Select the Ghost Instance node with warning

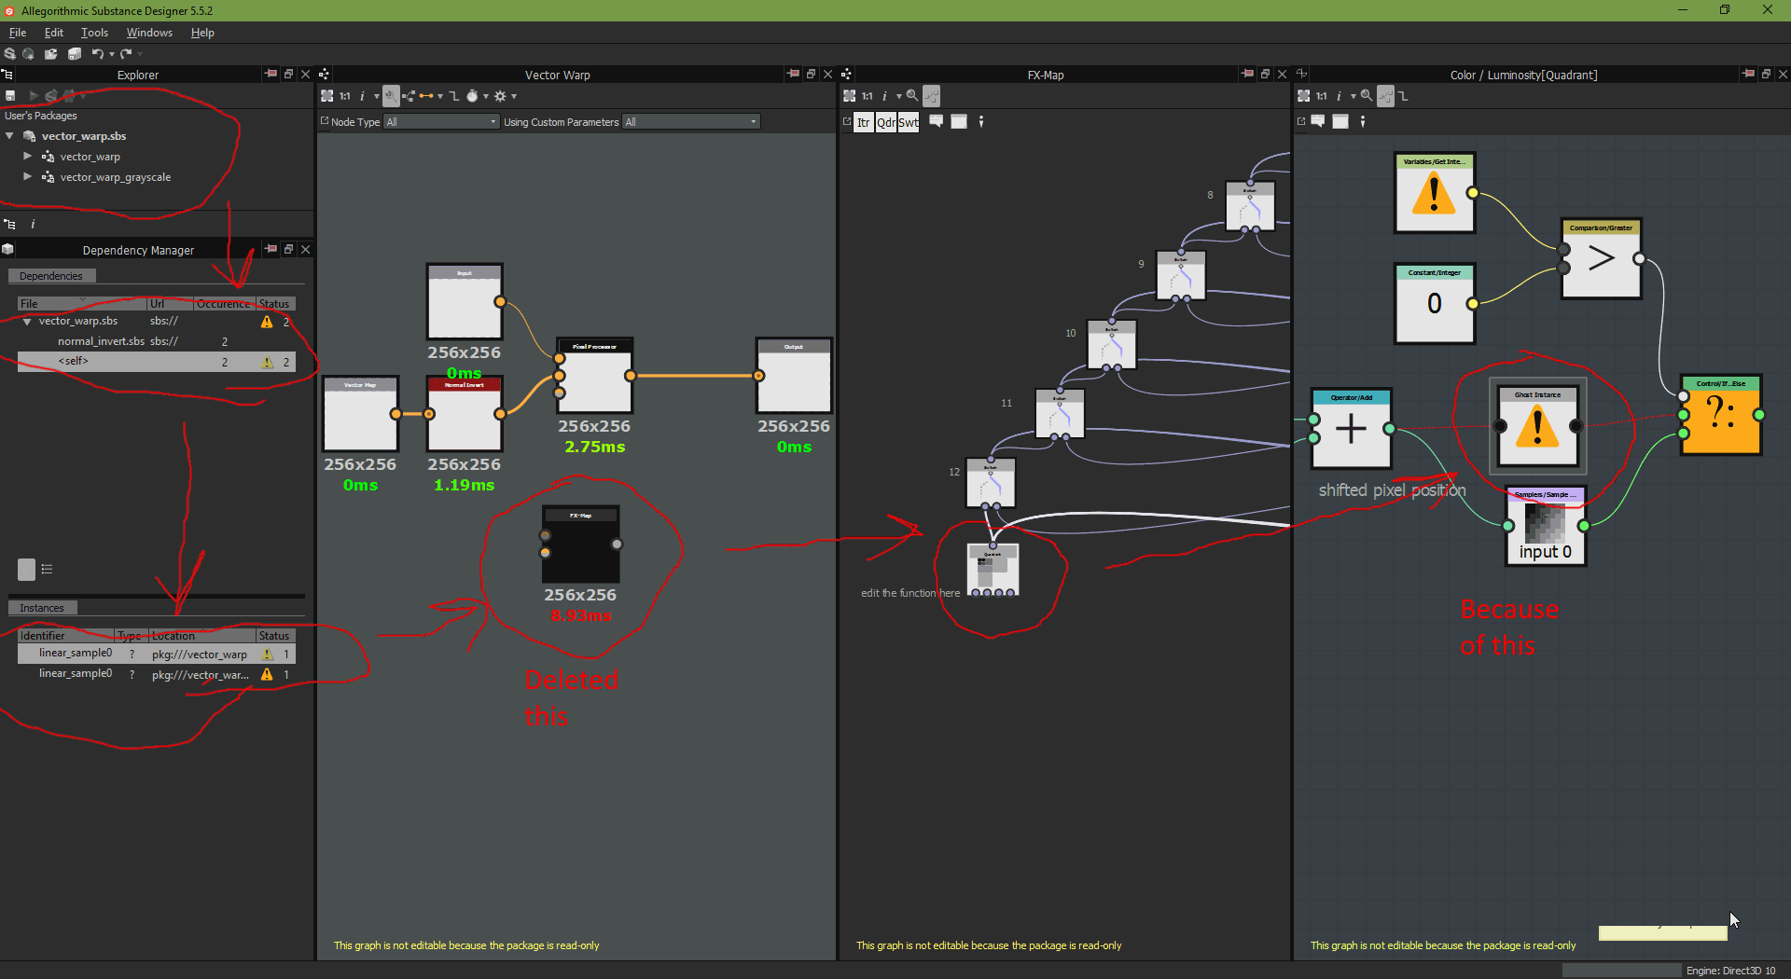pyautogui.click(x=1537, y=428)
